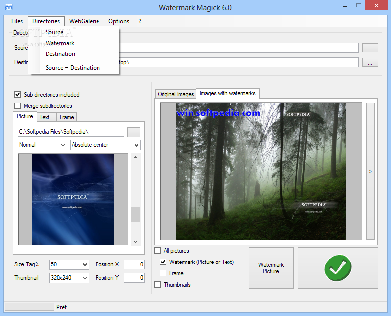Maximize the Watermark Magick window
The height and width of the screenshot is (316, 391).
click(x=359, y=6)
